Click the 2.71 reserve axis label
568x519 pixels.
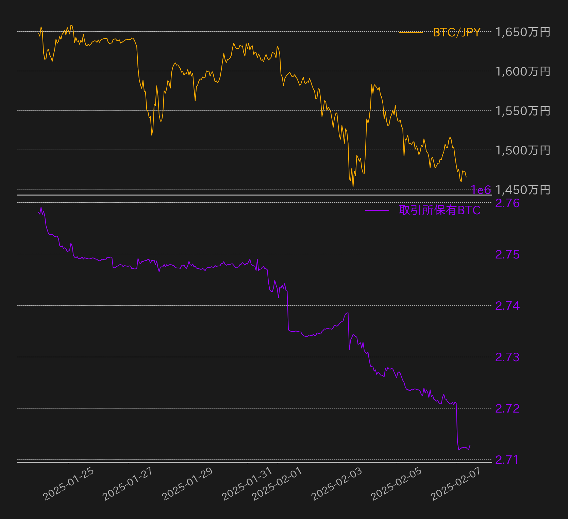[x=507, y=460]
